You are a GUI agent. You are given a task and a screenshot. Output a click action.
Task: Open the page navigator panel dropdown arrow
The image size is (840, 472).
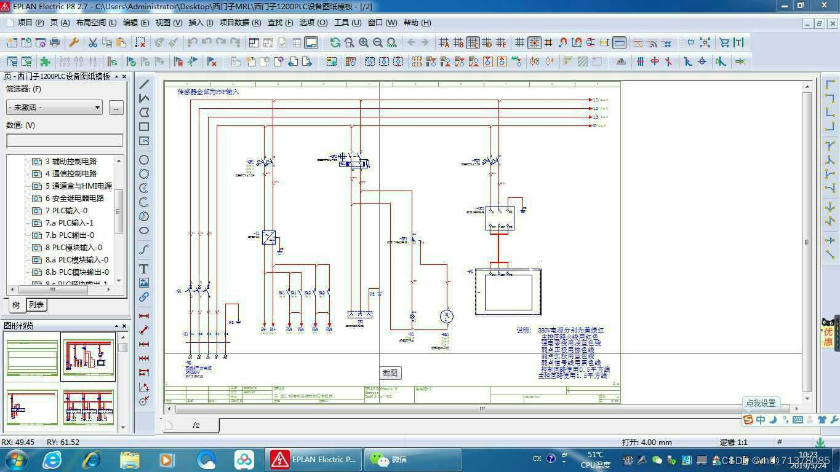(116, 76)
